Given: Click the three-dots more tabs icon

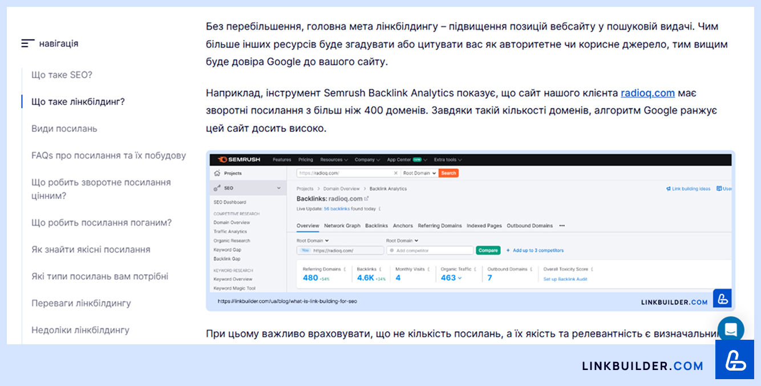Looking at the screenshot, I should pyautogui.click(x=562, y=226).
